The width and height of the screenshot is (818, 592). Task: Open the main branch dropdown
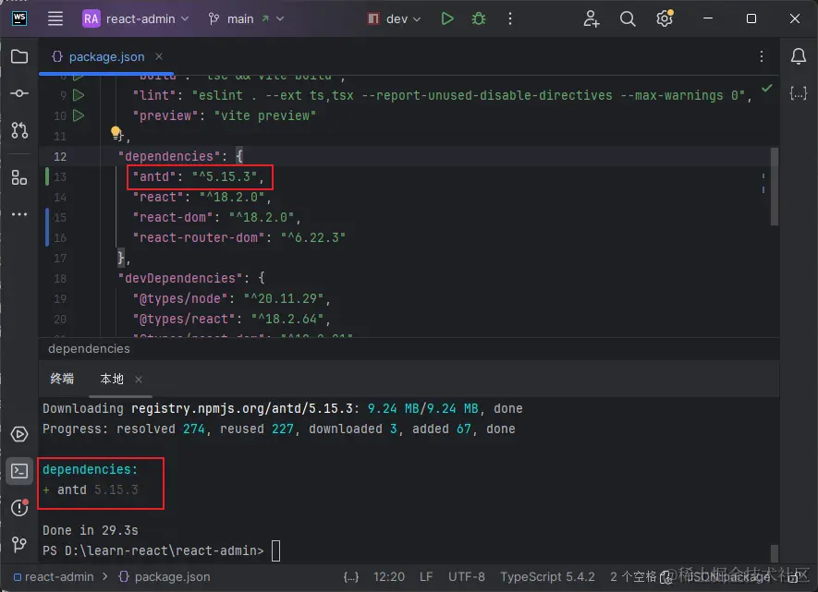[246, 18]
